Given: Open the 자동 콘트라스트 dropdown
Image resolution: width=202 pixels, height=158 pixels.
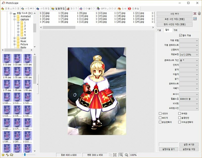Looking at the screenshot, I should tap(189, 45).
